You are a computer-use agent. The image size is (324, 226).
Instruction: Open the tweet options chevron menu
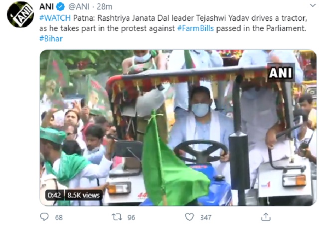(x=313, y=5)
